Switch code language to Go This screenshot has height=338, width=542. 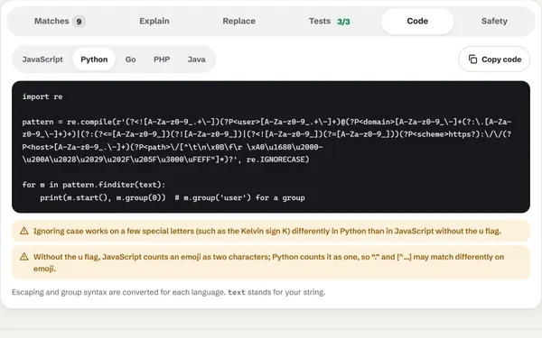tap(130, 59)
